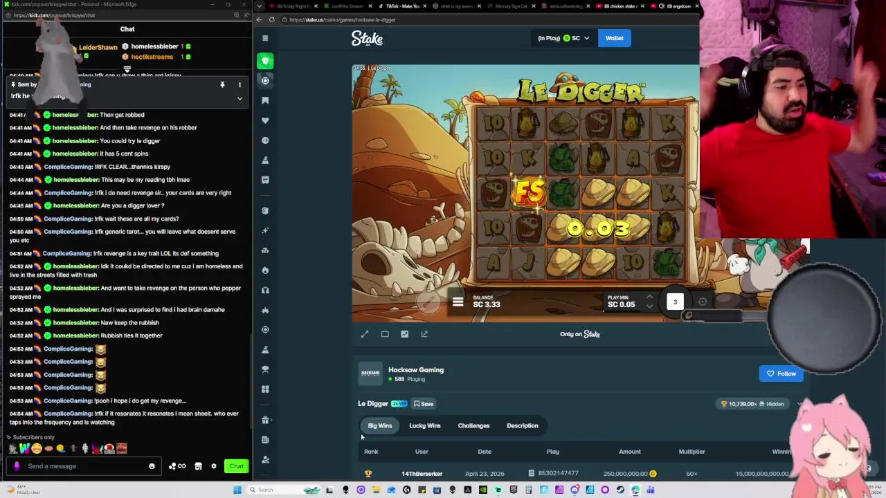Click the spin button showing 3

675,302
